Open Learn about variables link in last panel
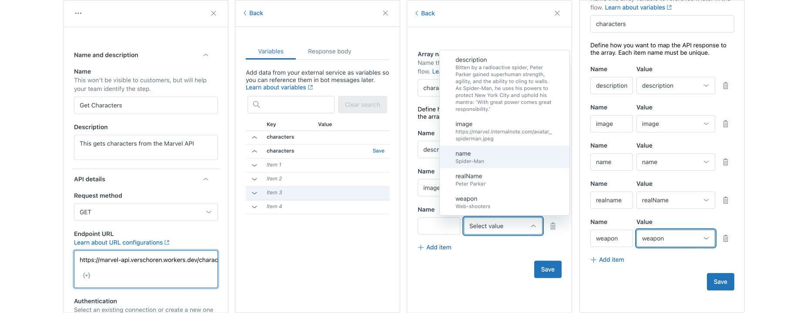 point(638,7)
